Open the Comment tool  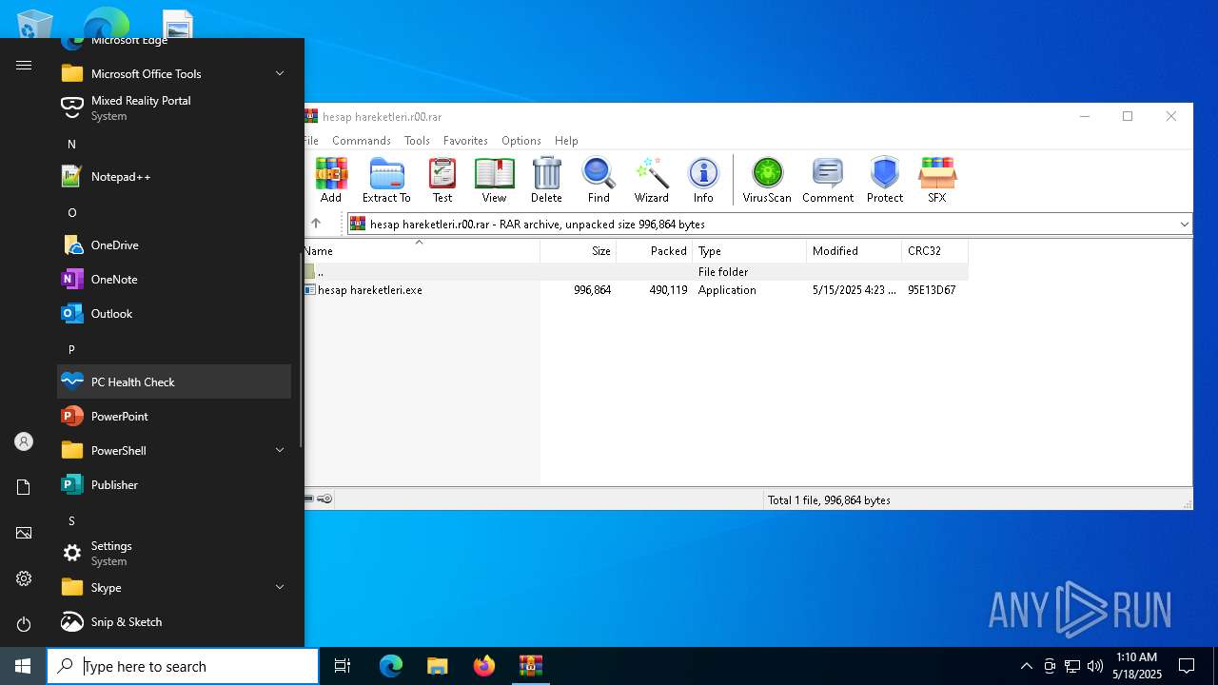(828, 181)
